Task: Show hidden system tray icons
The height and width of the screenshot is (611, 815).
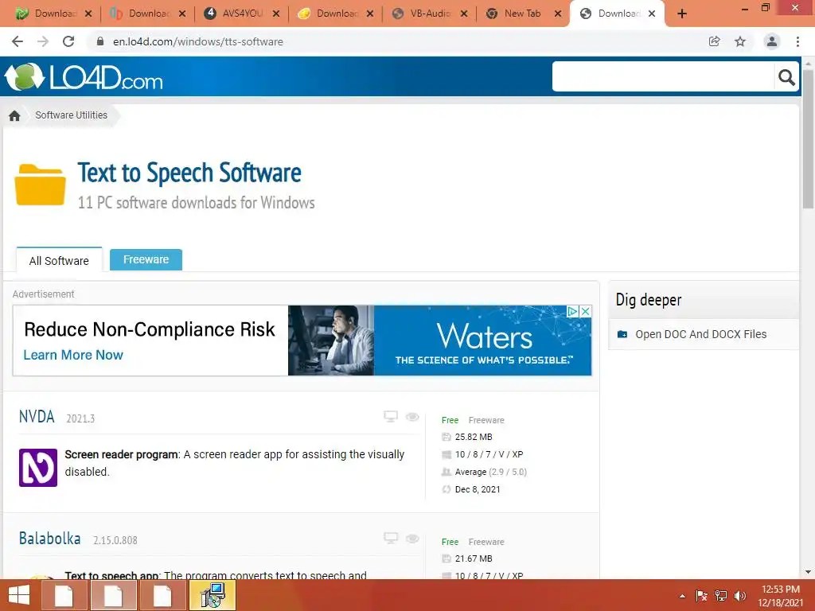Action: pyautogui.click(x=682, y=596)
